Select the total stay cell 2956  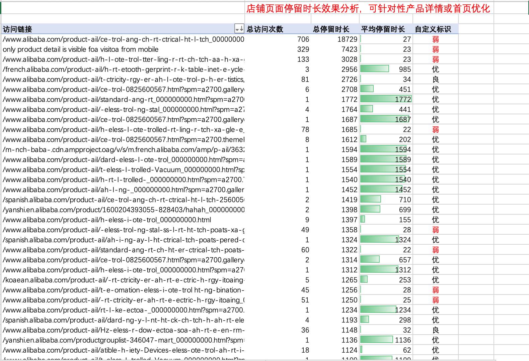335,69
